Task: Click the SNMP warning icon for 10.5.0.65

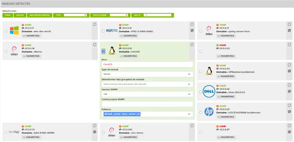Action: [120, 127]
